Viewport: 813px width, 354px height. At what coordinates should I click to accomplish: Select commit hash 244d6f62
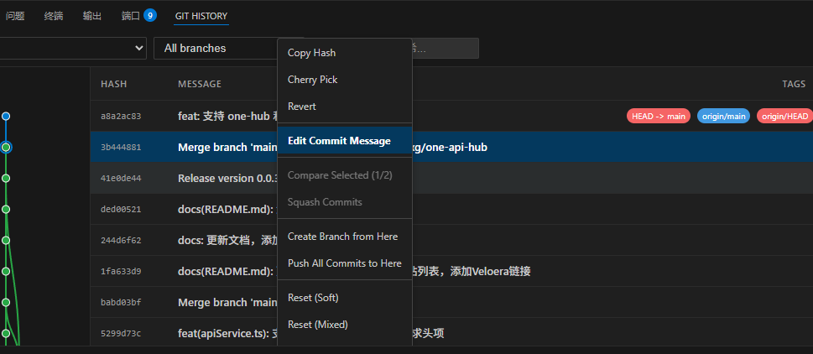tap(121, 241)
